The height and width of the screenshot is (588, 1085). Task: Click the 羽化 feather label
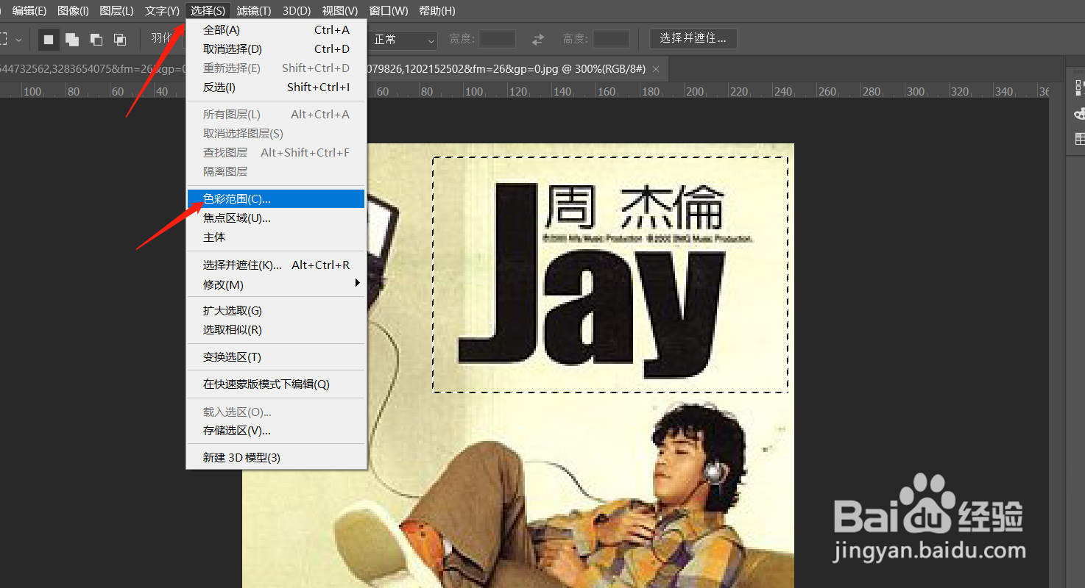(x=161, y=38)
